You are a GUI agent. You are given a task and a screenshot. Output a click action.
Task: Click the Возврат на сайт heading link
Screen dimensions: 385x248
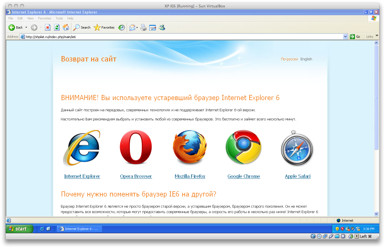click(x=89, y=59)
